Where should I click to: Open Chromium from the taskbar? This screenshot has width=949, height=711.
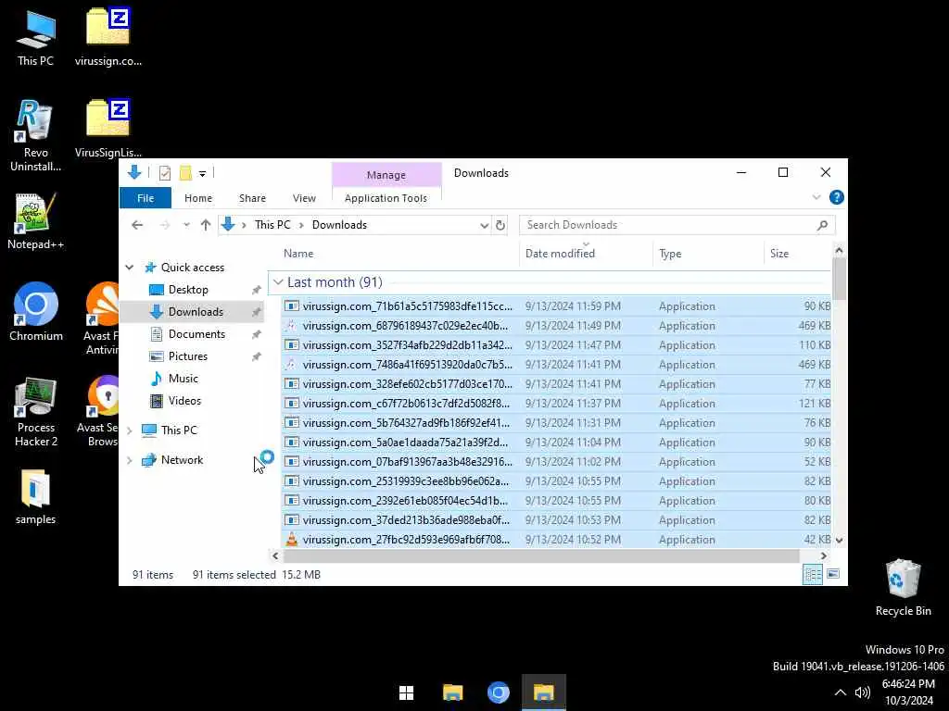498,692
